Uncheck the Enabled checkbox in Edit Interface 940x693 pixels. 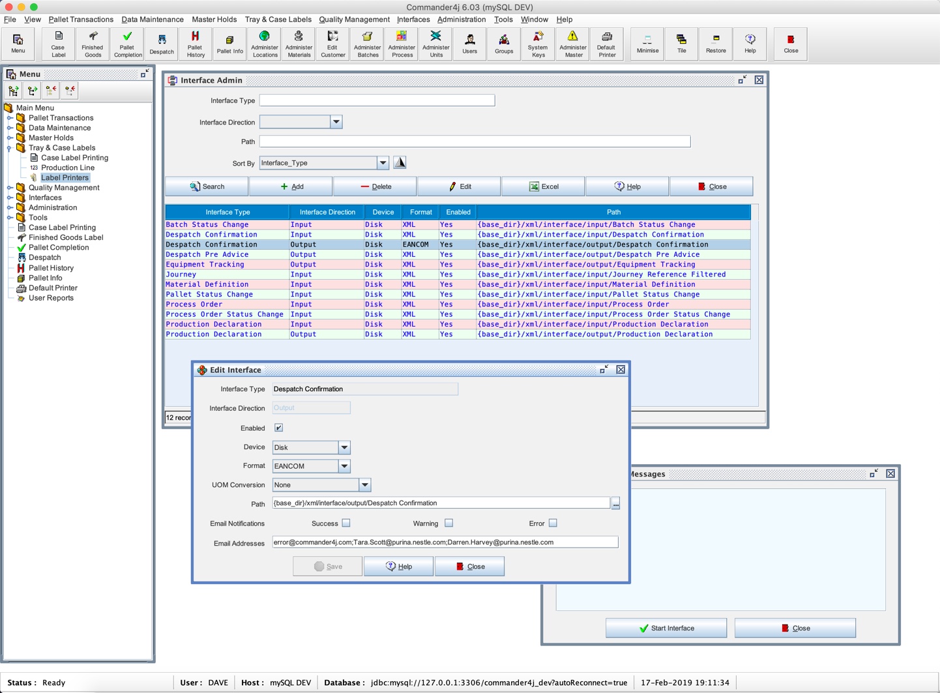tap(279, 428)
